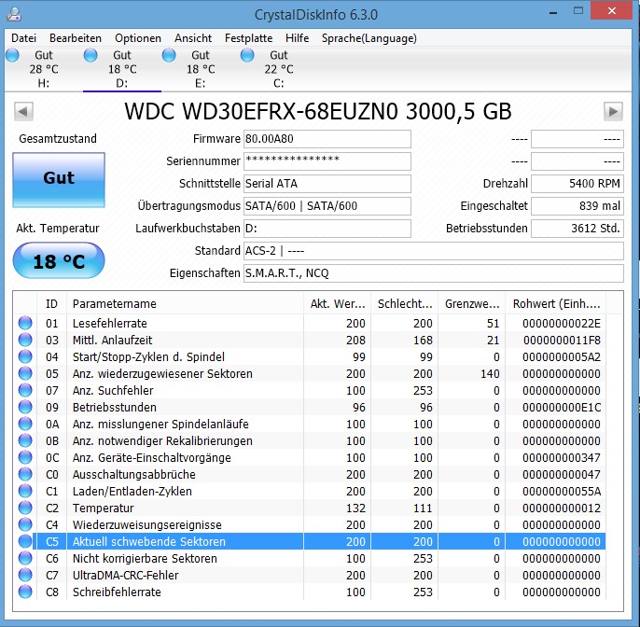Click the blue status orb for drive E:
The height and width of the screenshot is (627, 640).
(169, 55)
